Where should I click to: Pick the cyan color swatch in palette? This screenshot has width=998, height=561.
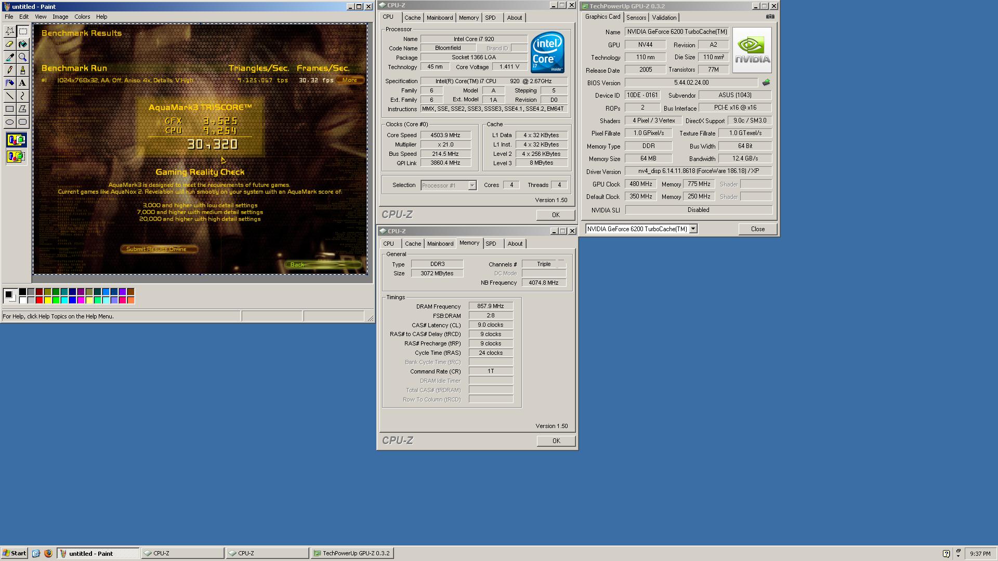(x=64, y=300)
